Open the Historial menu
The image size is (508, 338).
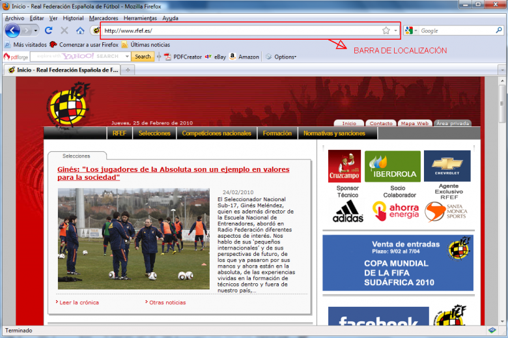tap(73, 18)
